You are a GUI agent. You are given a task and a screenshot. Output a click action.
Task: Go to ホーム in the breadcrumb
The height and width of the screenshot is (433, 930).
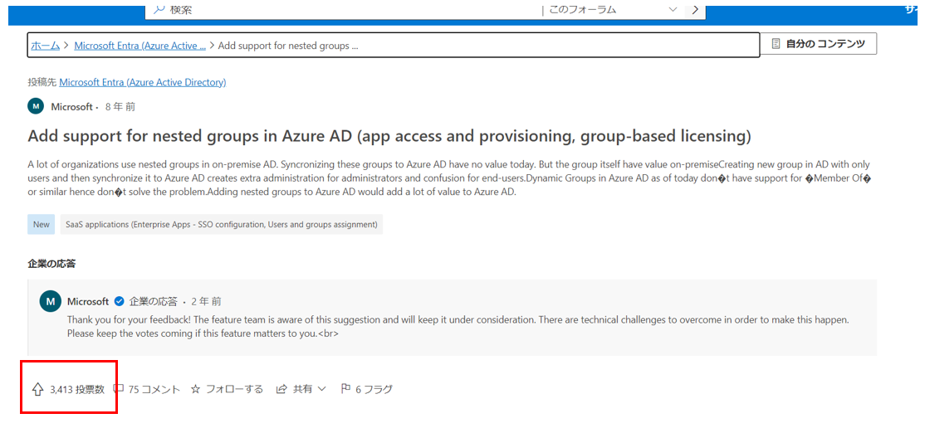click(45, 46)
